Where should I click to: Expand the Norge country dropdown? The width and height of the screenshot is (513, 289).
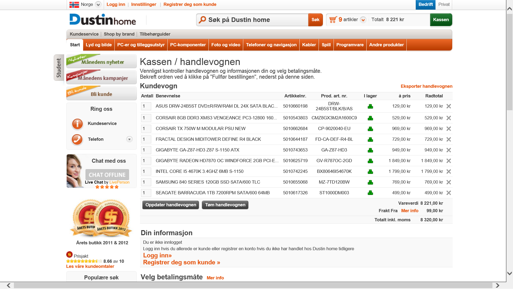tap(98, 5)
